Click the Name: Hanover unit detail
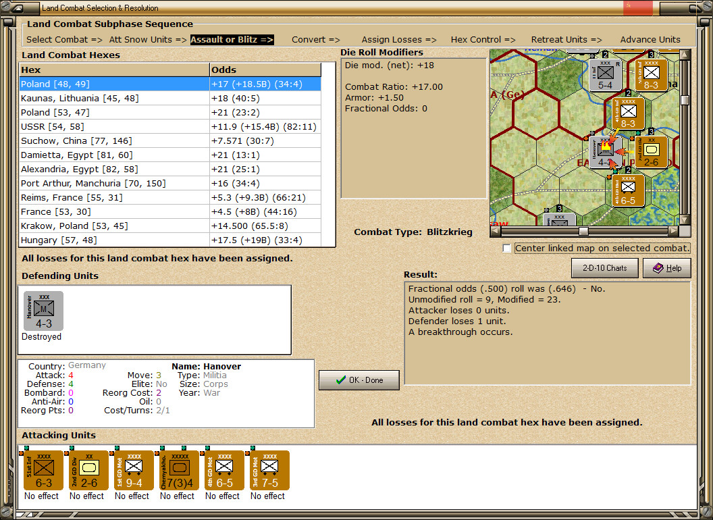The height and width of the screenshot is (520, 713). pyautogui.click(x=206, y=366)
